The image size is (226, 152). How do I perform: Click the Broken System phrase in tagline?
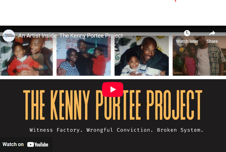click(180, 130)
